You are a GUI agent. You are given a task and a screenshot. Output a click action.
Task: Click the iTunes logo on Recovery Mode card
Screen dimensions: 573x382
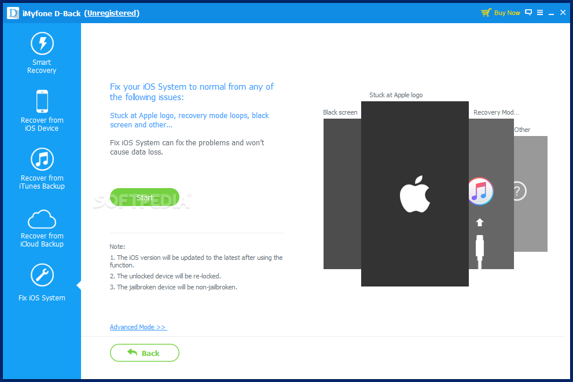point(480,191)
